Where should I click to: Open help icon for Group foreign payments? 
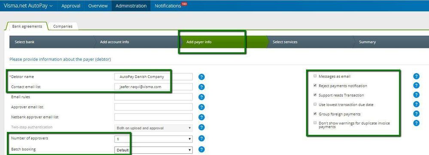(416, 114)
